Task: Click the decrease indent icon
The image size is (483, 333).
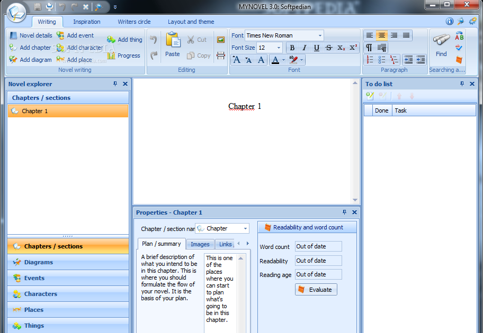Action: (408, 60)
